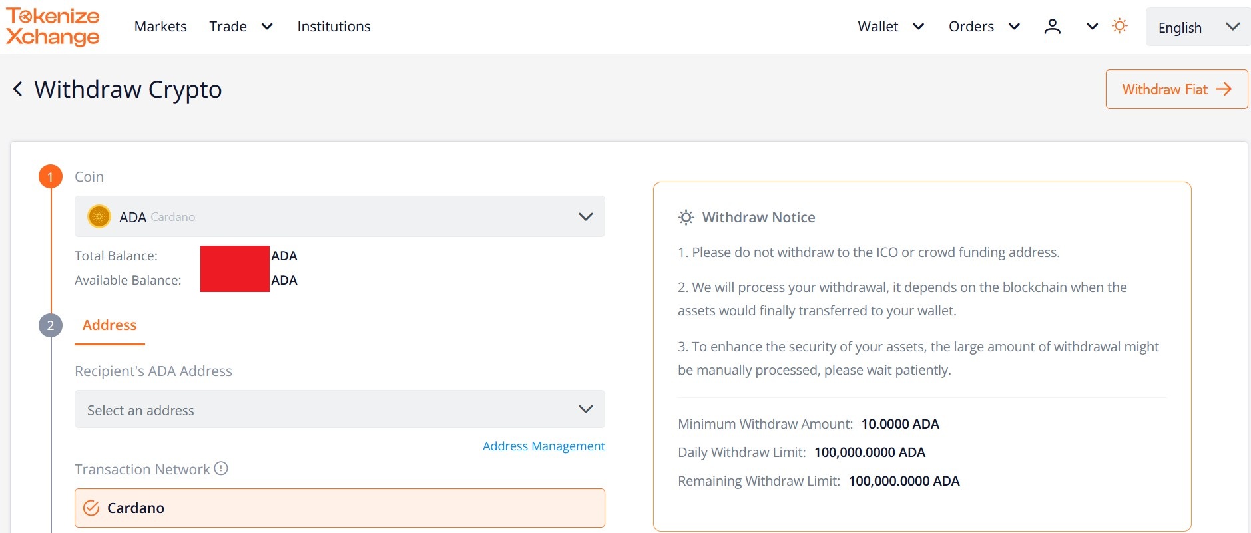Toggle the sun light/dark theme icon
Viewport: 1251px width, 533px height.
click(1120, 26)
